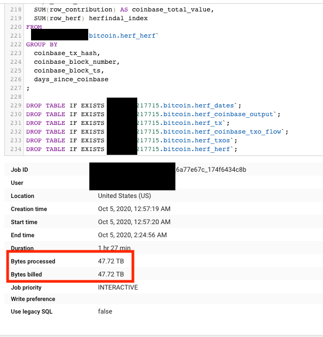The image size is (323, 337).
Task: Click coinbase_block_number on line 224
Action: [75, 62]
